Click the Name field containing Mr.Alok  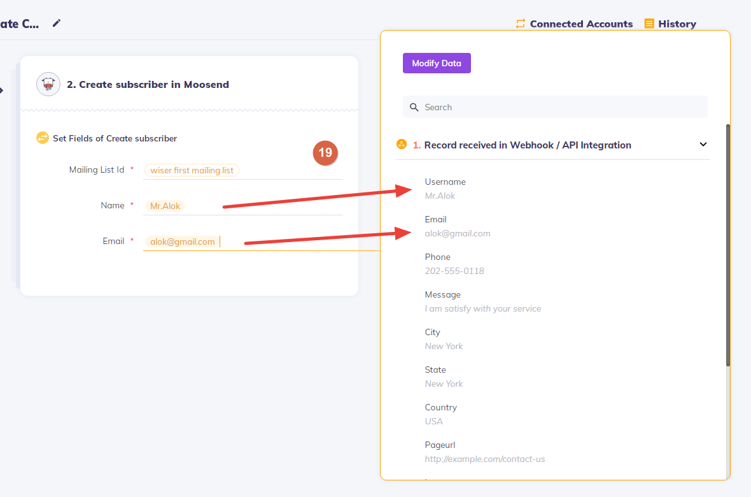[243, 206]
